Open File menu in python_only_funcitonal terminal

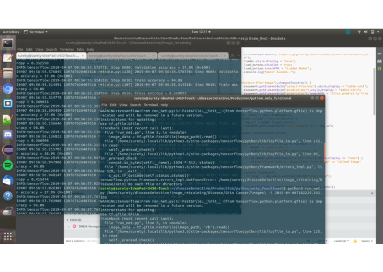click(x=104, y=105)
